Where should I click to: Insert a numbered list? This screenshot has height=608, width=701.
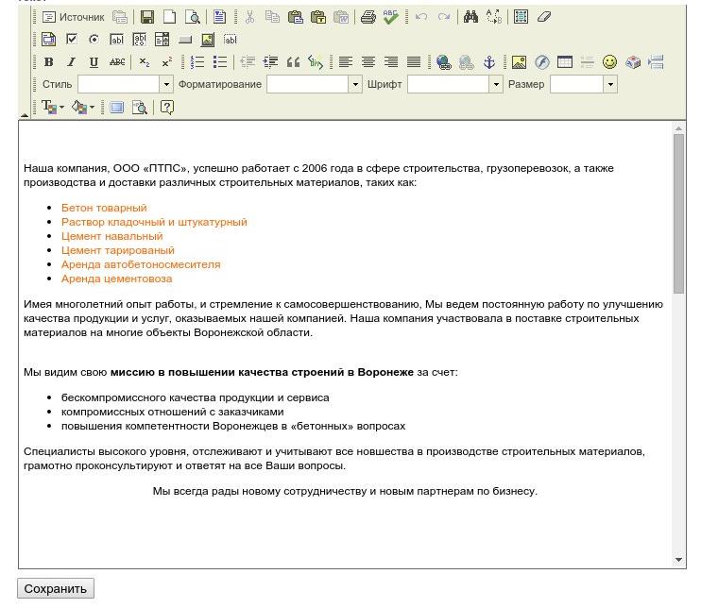[197, 62]
